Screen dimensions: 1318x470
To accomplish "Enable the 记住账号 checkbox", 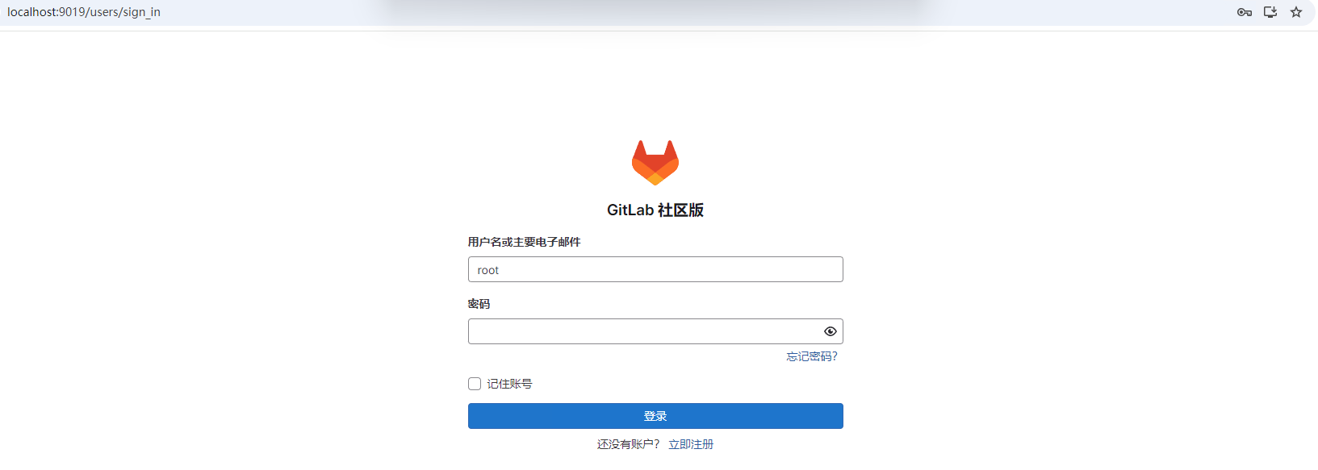I will tap(475, 384).
